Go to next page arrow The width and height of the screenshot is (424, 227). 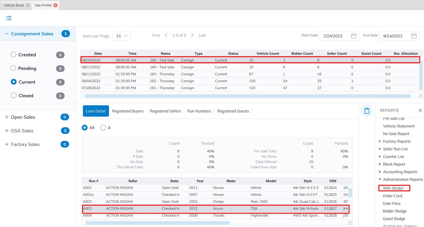click(x=192, y=35)
